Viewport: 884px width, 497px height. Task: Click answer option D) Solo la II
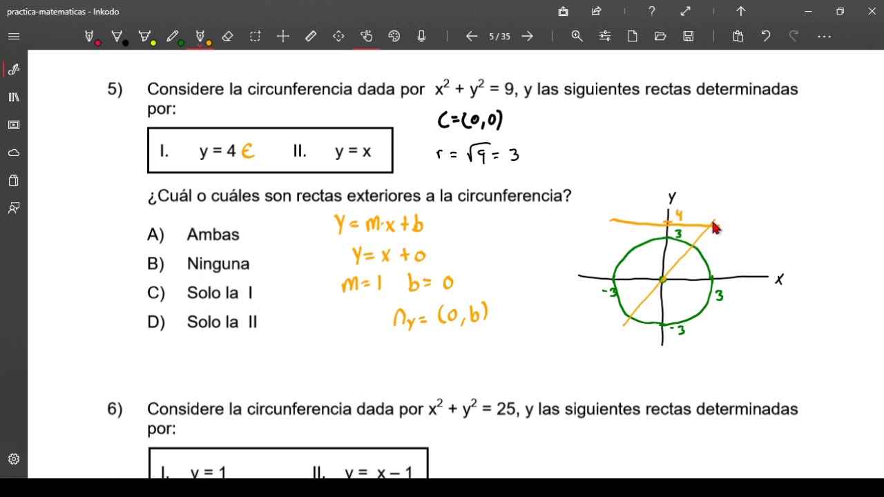(202, 322)
